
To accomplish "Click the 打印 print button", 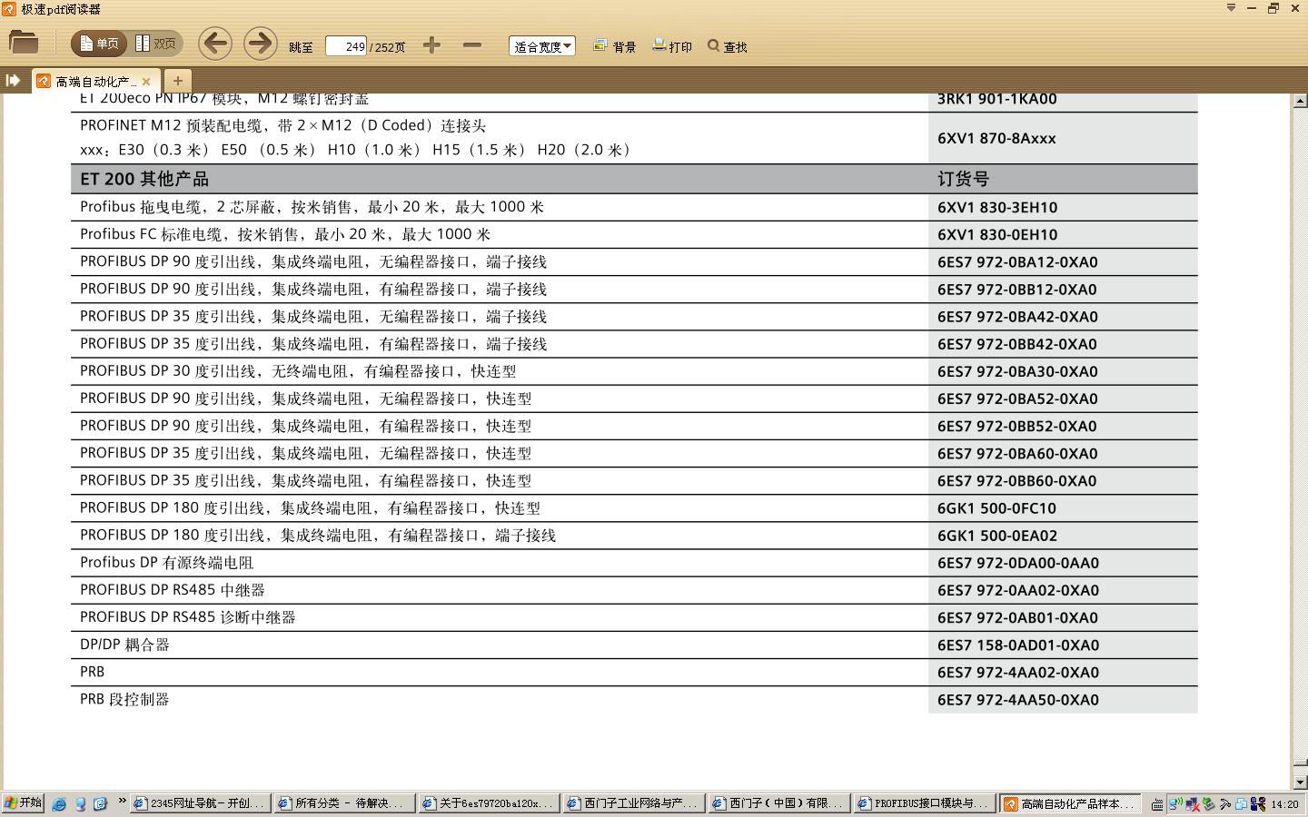I will point(672,46).
